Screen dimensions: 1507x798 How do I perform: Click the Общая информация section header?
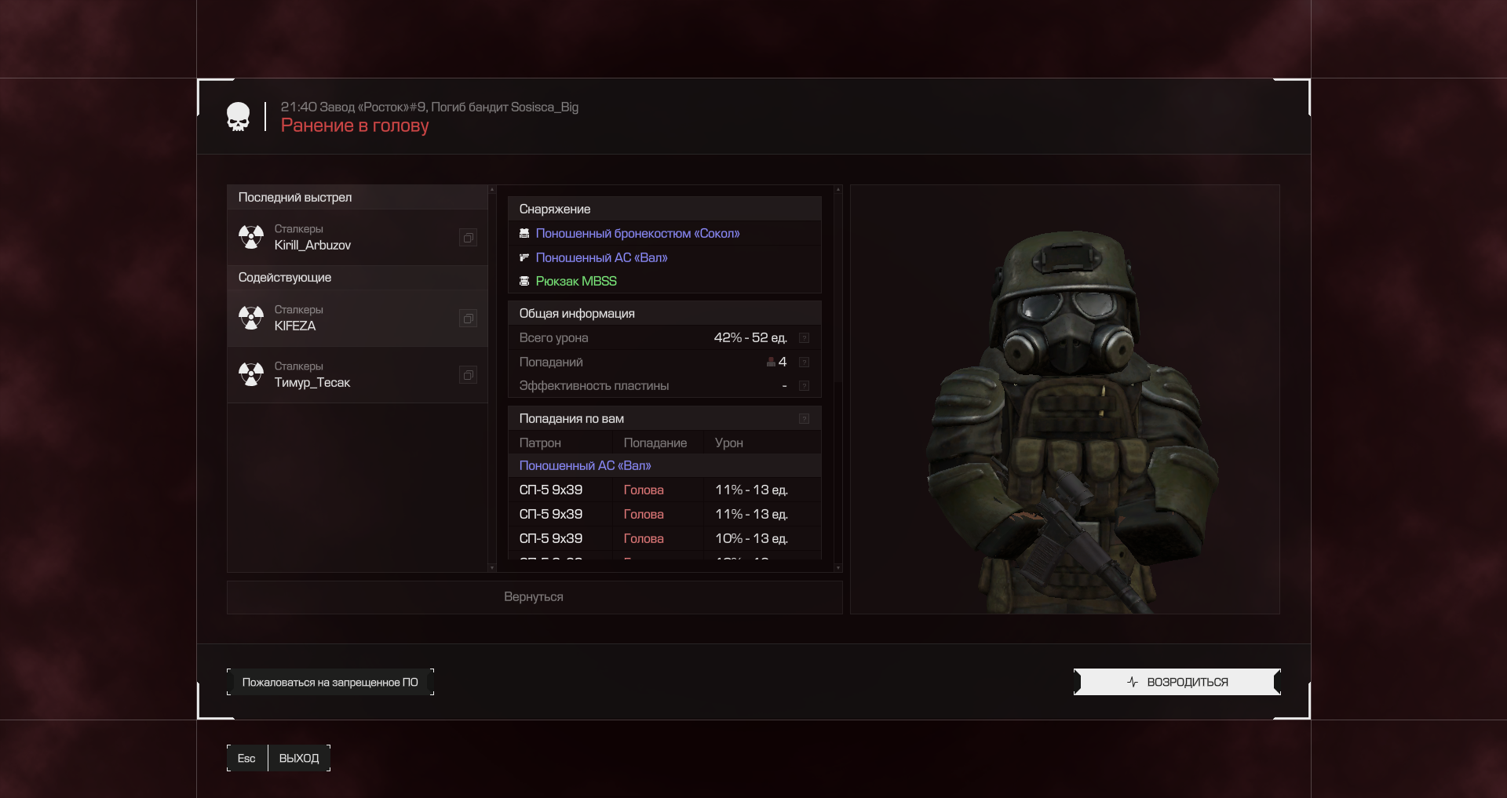click(x=664, y=313)
